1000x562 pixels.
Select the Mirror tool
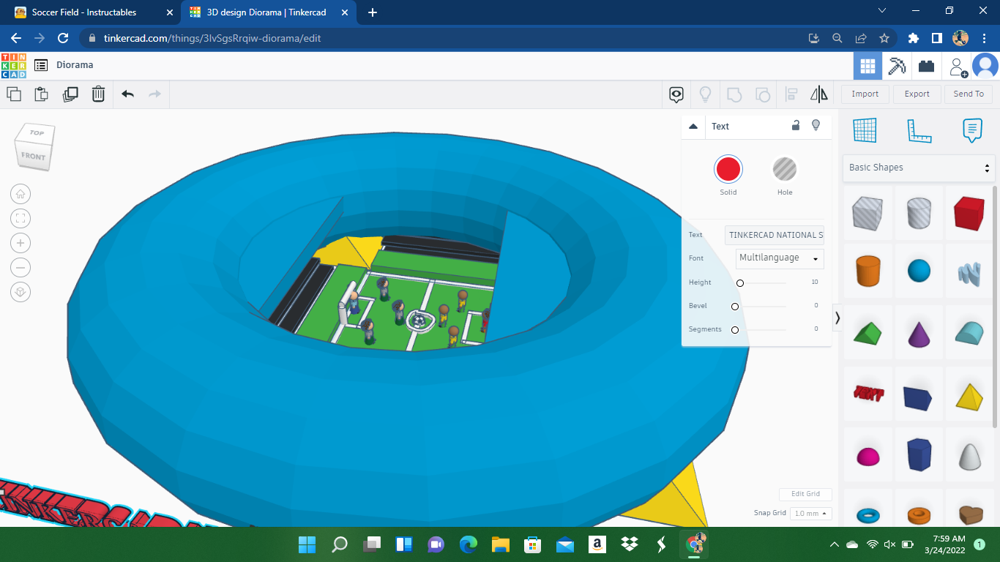[x=819, y=94]
